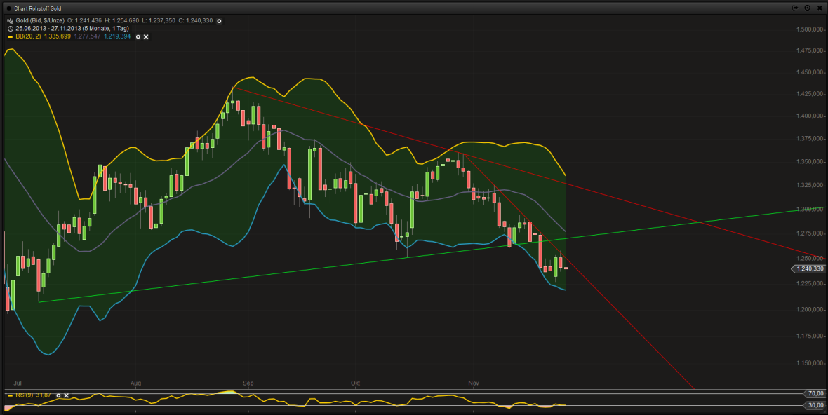Click the candlestick symbol icon before Gold

11,21
